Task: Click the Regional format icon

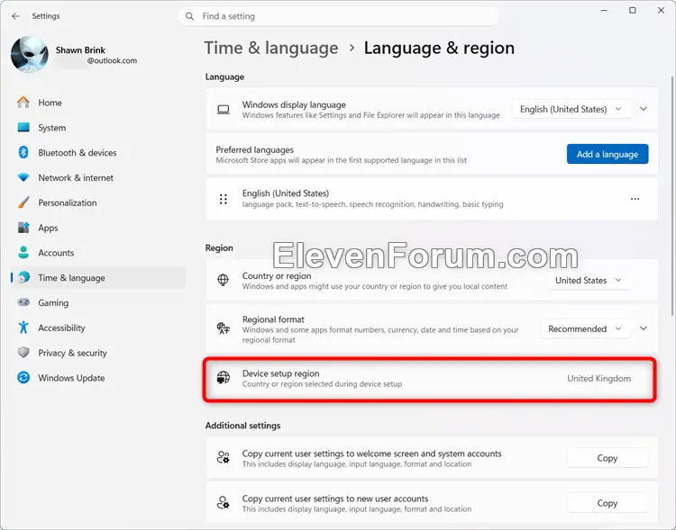Action: pos(224,328)
